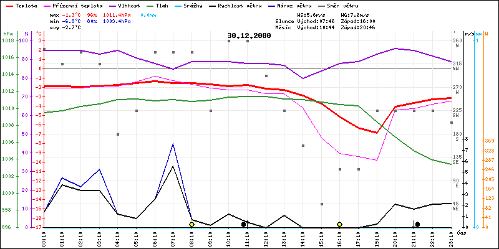Image resolution: width=499 pixels, height=249 pixels.
Task: Click the red Teplota legend line
Action: pos(7,5)
